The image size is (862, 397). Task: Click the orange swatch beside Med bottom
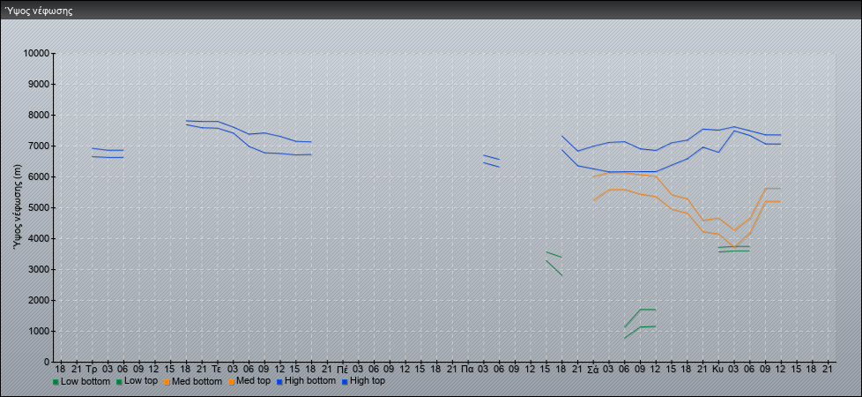tap(167, 382)
